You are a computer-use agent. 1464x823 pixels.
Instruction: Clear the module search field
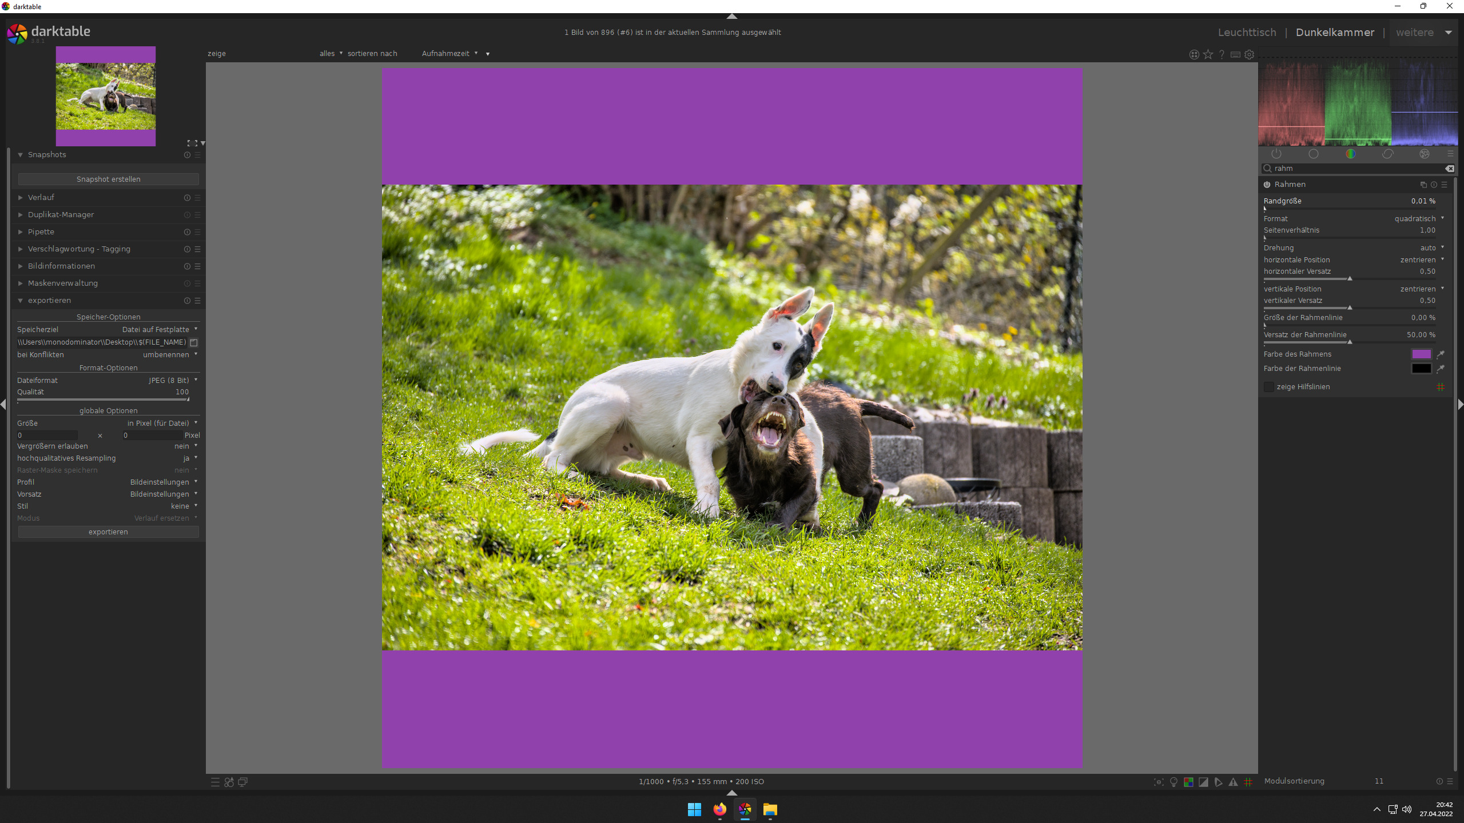(1449, 169)
